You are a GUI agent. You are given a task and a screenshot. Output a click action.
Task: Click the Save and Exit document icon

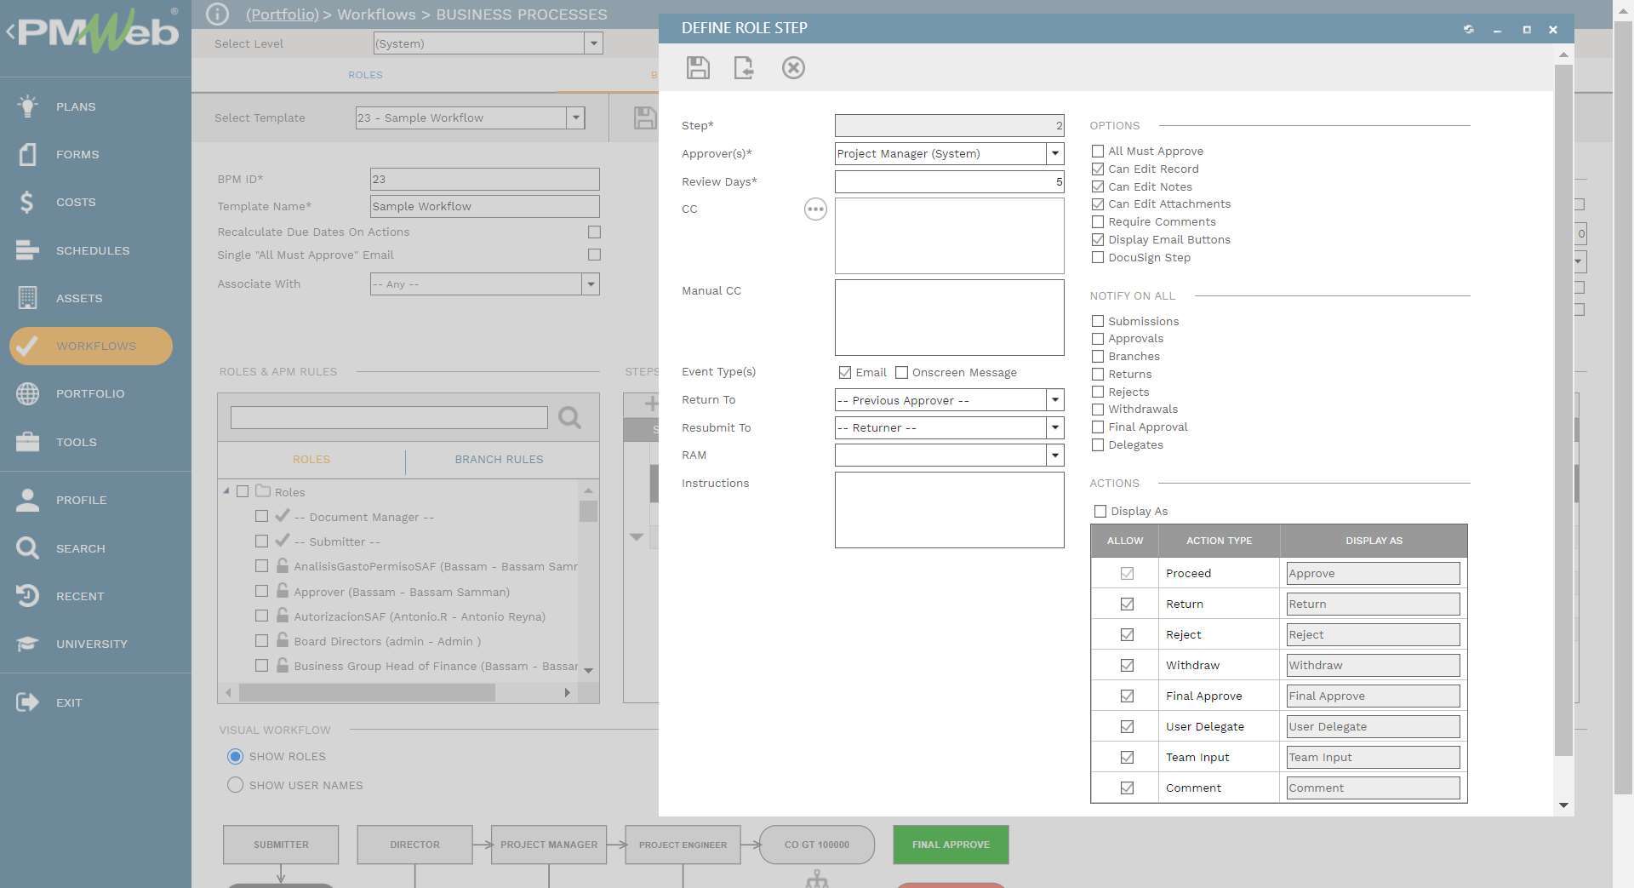click(745, 68)
